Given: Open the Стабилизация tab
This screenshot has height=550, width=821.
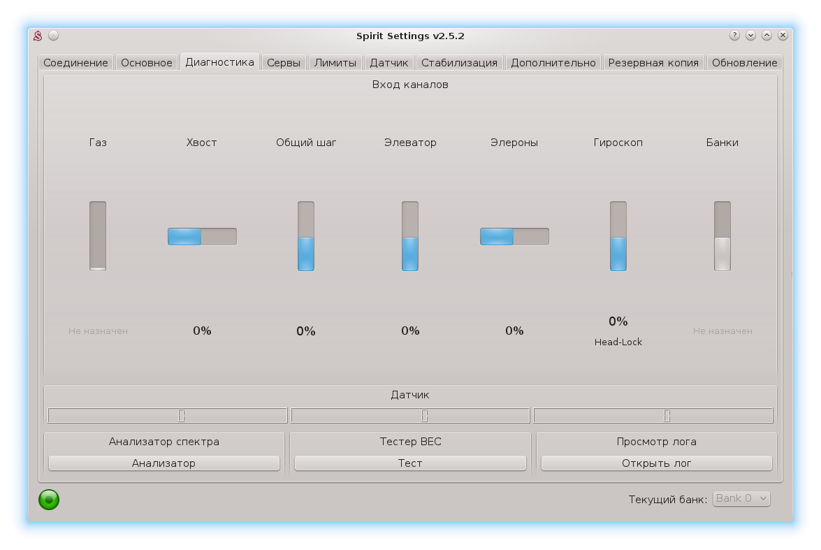Looking at the screenshot, I should 459,63.
